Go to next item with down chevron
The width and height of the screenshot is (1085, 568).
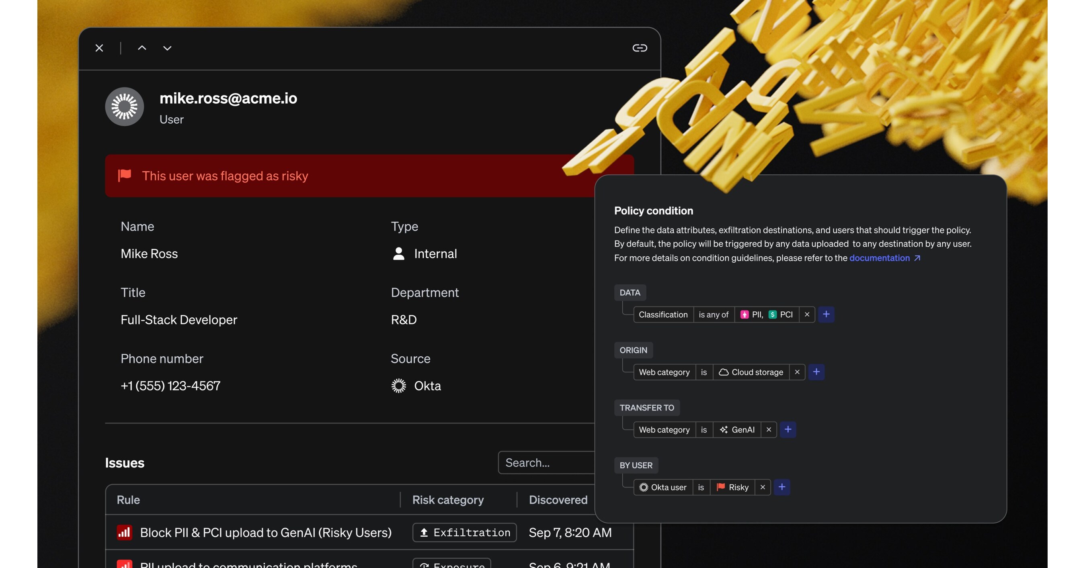(167, 48)
